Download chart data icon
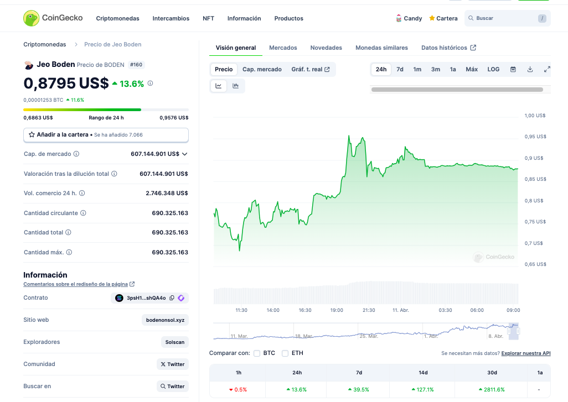The image size is (568, 402). pyautogui.click(x=530, y=69)
